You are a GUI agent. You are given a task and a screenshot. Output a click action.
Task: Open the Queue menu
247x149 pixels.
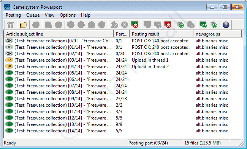(x=33, y=15)
